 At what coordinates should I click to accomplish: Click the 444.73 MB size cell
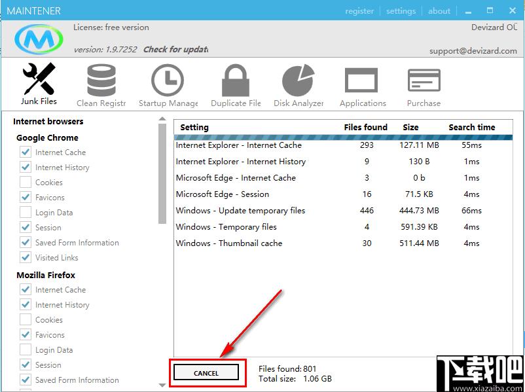419,211
